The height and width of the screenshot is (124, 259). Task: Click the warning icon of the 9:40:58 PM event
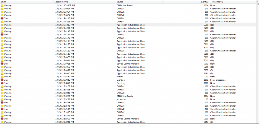tap(2, 57)
